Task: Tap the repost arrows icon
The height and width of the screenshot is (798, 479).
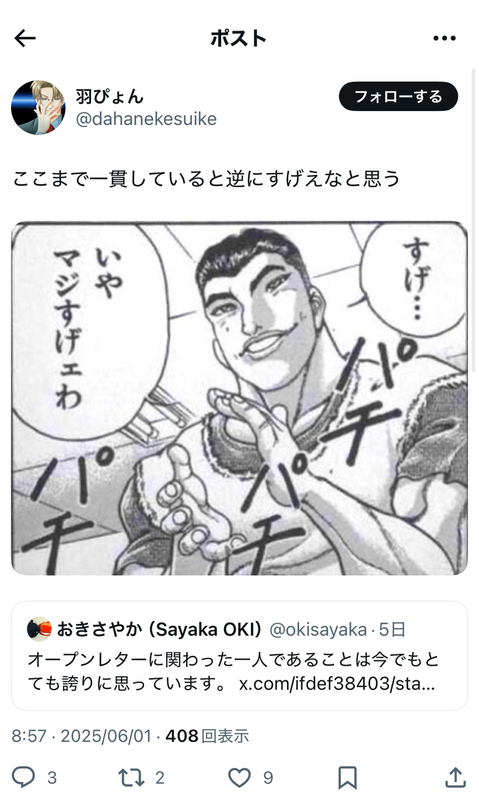Action: [131, 777]
